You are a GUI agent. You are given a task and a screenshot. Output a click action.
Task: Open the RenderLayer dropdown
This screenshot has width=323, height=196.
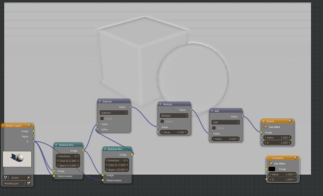click(x=15, y=183)
